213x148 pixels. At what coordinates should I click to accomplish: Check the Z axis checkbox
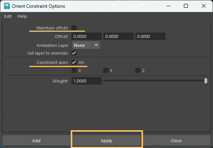pos(138,71)
